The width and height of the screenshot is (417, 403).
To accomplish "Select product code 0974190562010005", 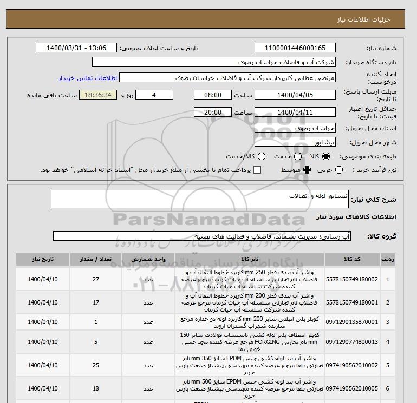I will 352,388.
